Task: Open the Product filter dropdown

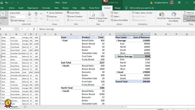Action: coord(96,37)
